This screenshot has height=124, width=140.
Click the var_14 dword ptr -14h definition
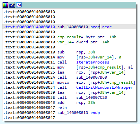coord(83,42)
